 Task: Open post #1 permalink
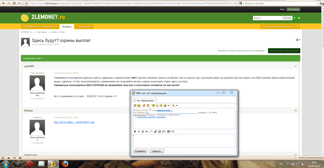(x=296, y=66)
